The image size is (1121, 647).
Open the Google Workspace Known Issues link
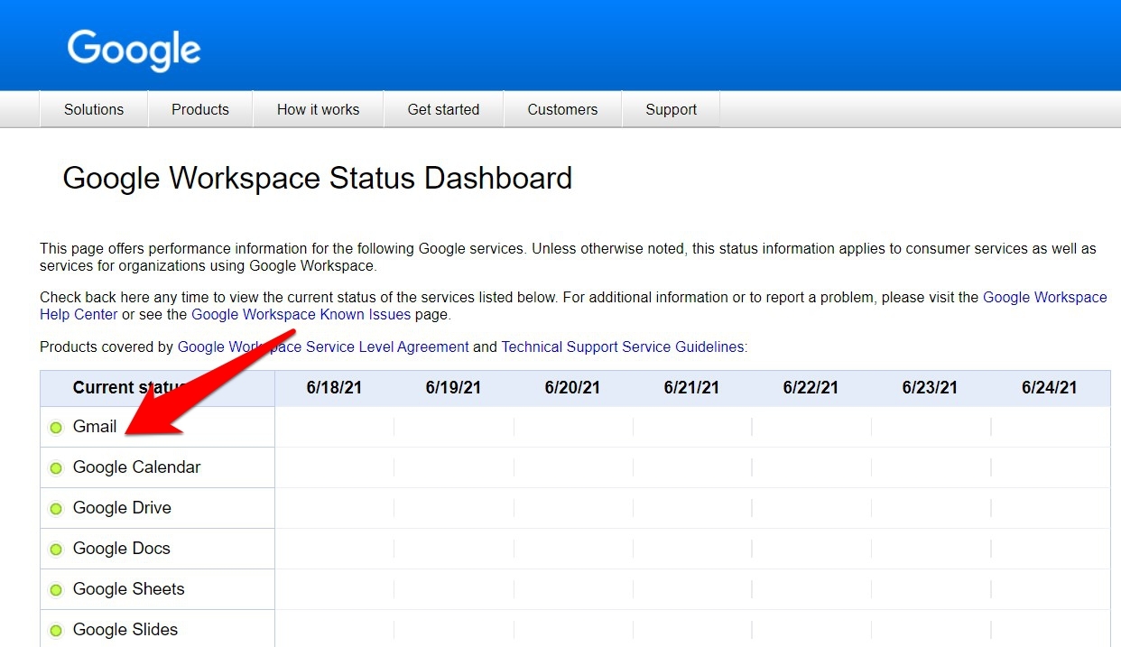(301, 315)
